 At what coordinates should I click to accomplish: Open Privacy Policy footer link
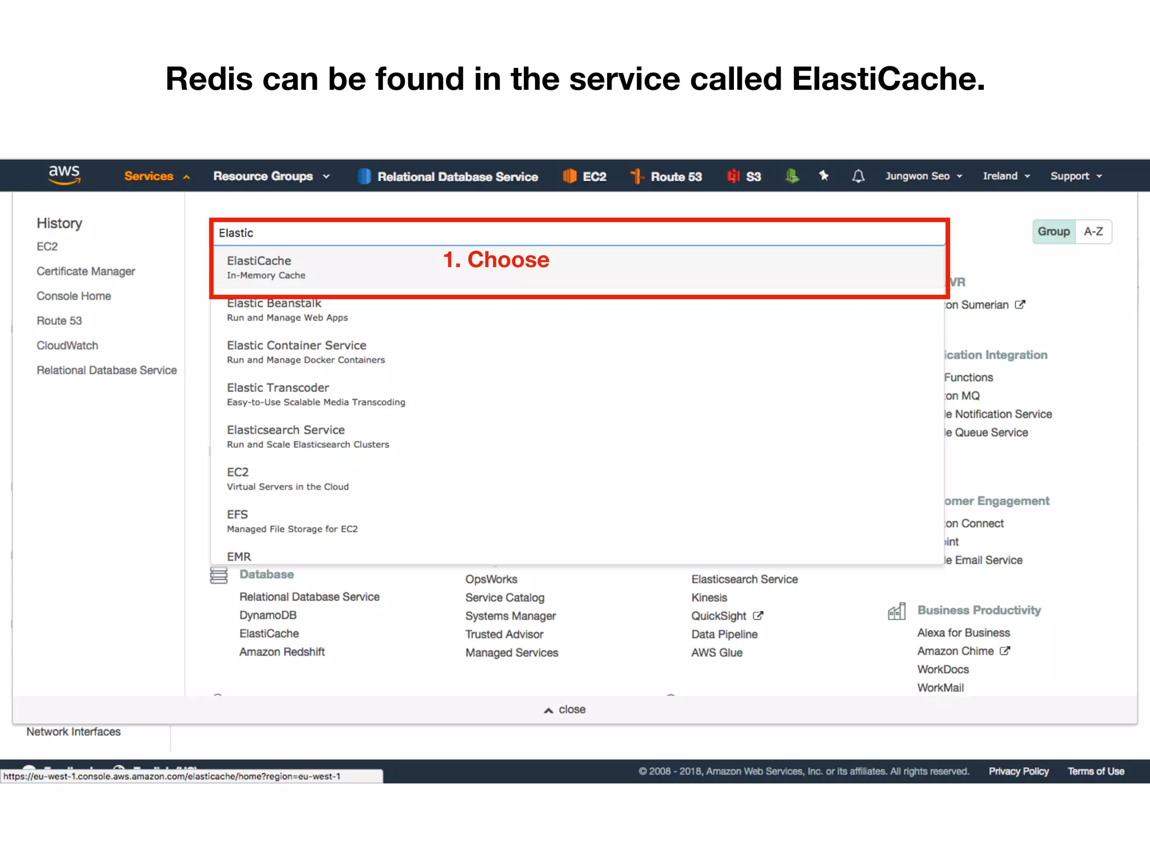(1019, 772)
